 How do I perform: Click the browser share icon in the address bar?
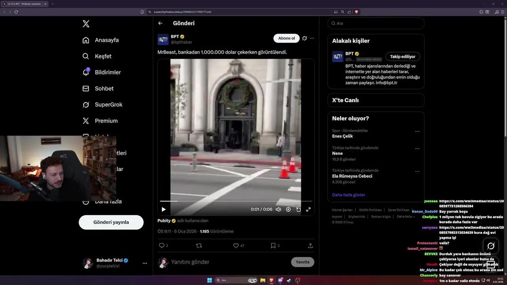349,12
